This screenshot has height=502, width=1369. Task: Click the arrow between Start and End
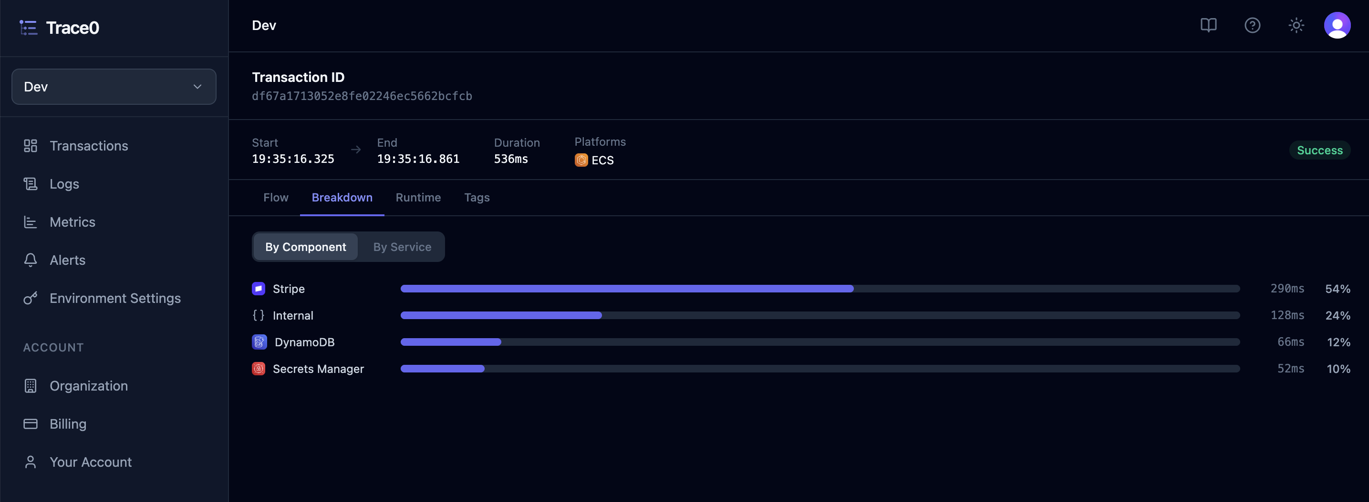coord(355,150)
